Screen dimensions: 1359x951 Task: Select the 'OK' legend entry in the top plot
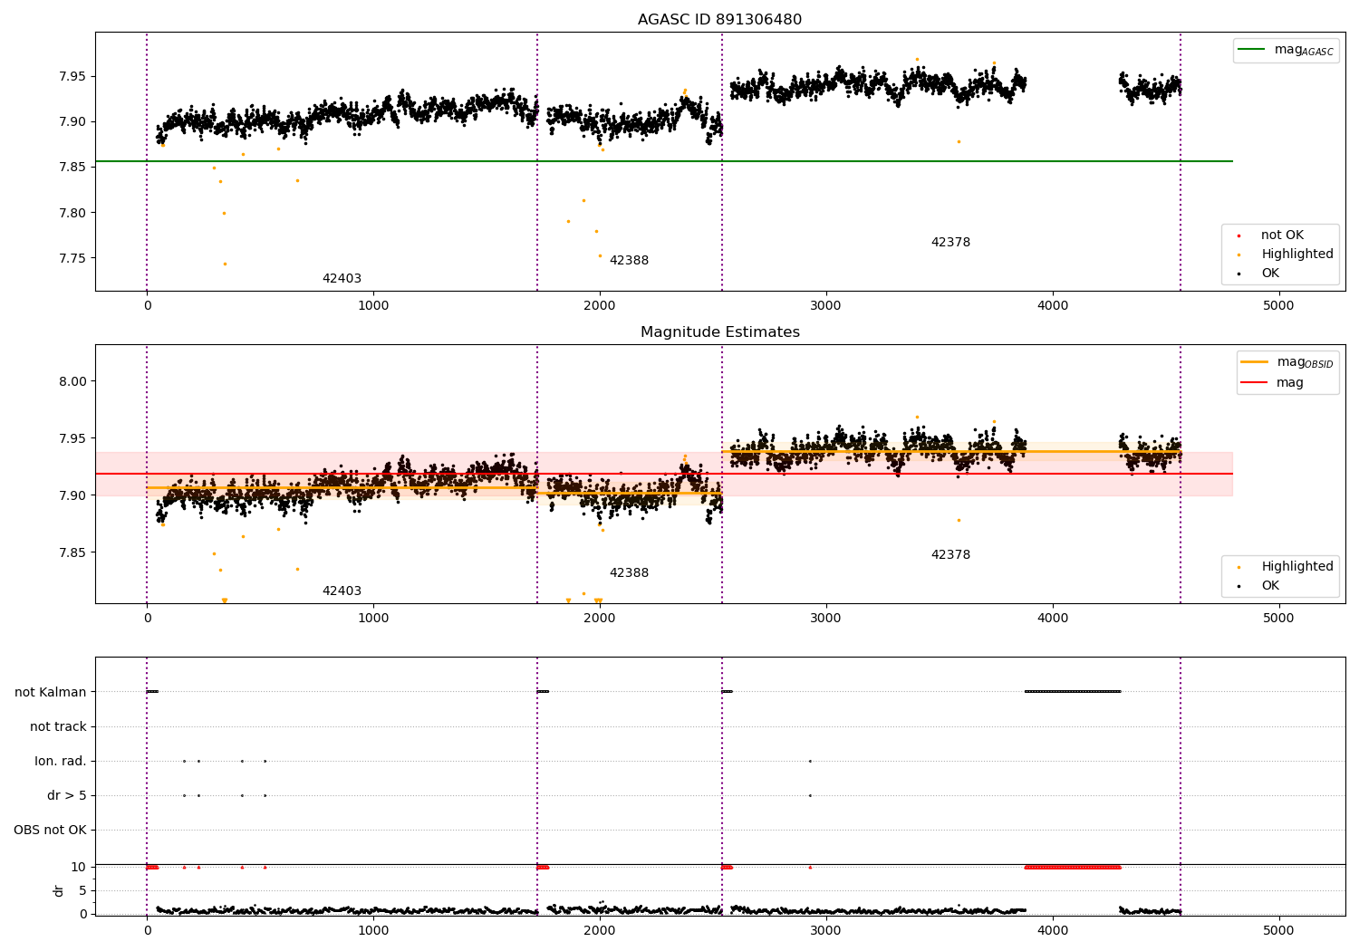tap(1270, 274)
